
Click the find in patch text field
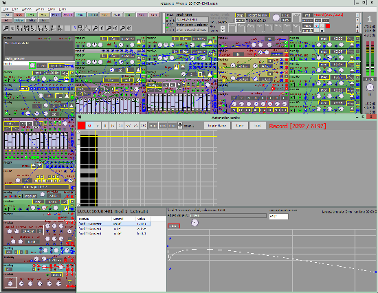pos(192,30)
